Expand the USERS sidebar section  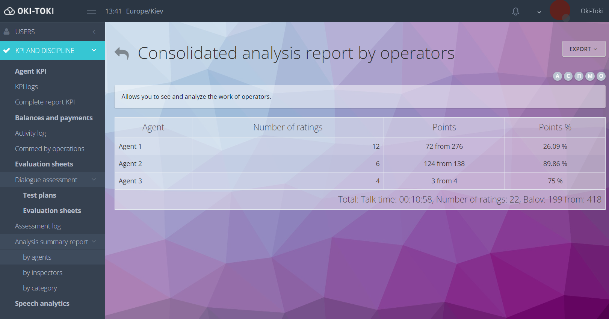pyautogui.click(x=53, y=32)
